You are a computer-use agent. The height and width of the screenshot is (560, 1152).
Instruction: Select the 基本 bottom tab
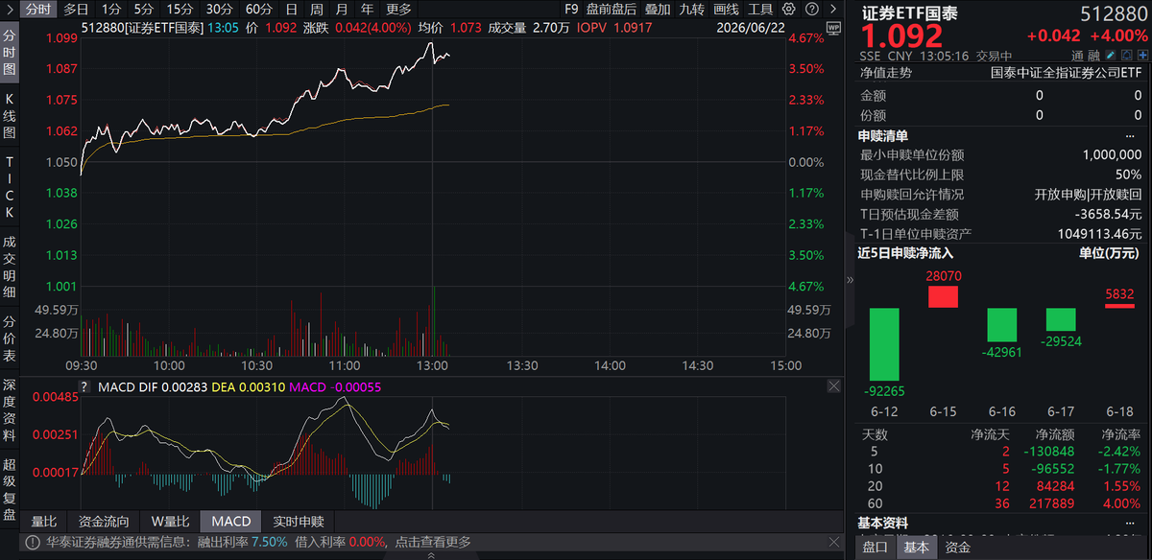point(916,547)
